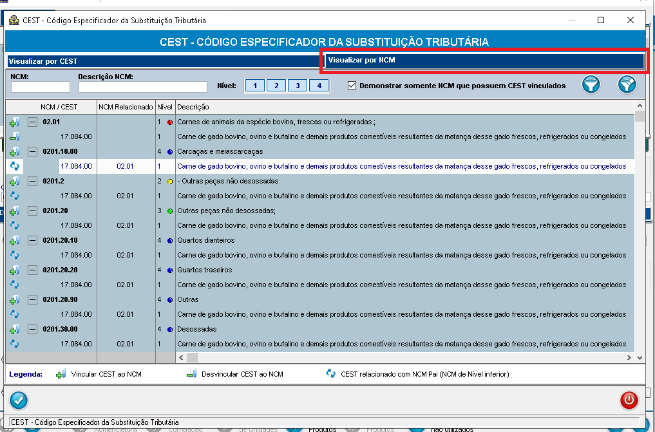The height and width of the screenshot is (432, 655).
Task: Clear filters with the funnel eraser icon
Action: pos(627,84)
